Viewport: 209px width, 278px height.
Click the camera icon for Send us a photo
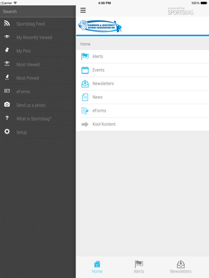click(x=7, y=104)
